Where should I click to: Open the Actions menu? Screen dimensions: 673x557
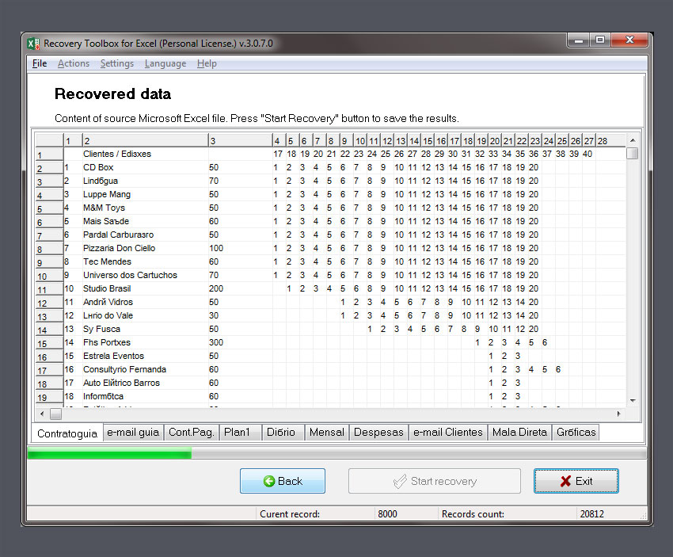[x=74, y=63]
